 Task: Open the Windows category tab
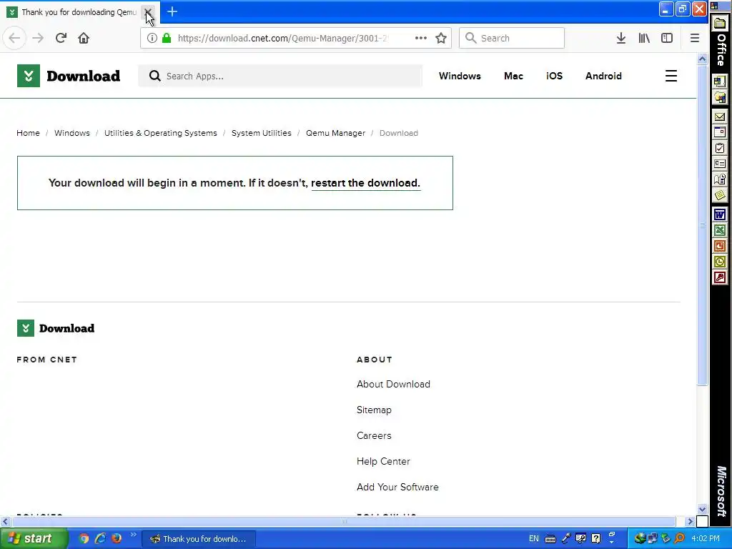pyautogui.click(x=460, y=76)
